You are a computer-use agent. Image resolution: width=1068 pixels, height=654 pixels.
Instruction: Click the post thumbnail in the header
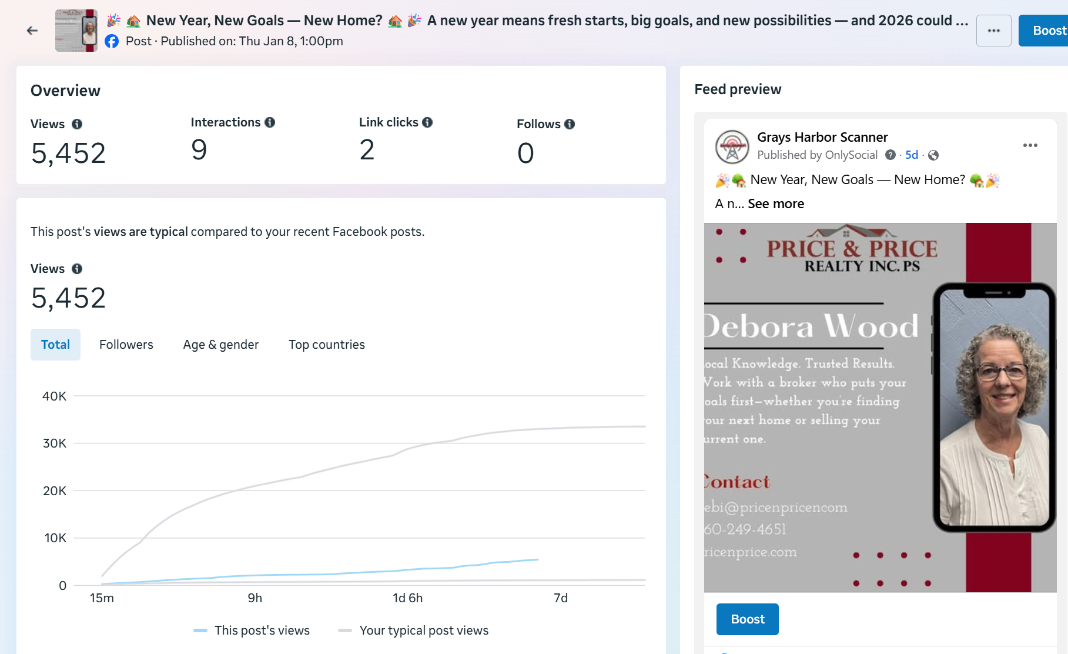click(x=76, y=31)
